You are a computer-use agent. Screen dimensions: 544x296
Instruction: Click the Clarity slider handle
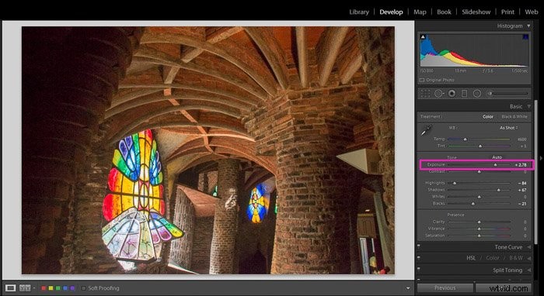[479, 222]
